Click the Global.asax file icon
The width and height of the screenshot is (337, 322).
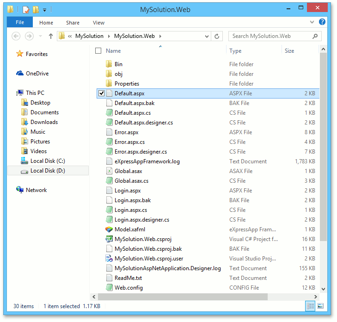(109, 171)
